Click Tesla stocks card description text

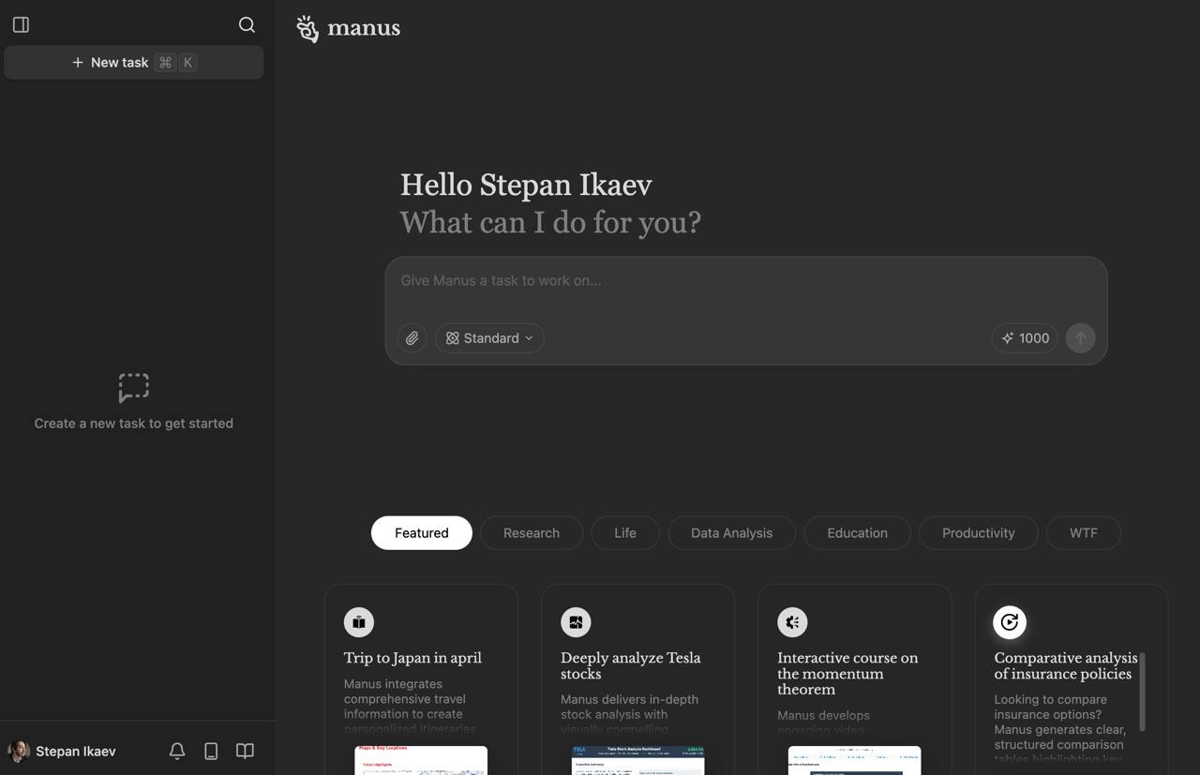[630, 714]
